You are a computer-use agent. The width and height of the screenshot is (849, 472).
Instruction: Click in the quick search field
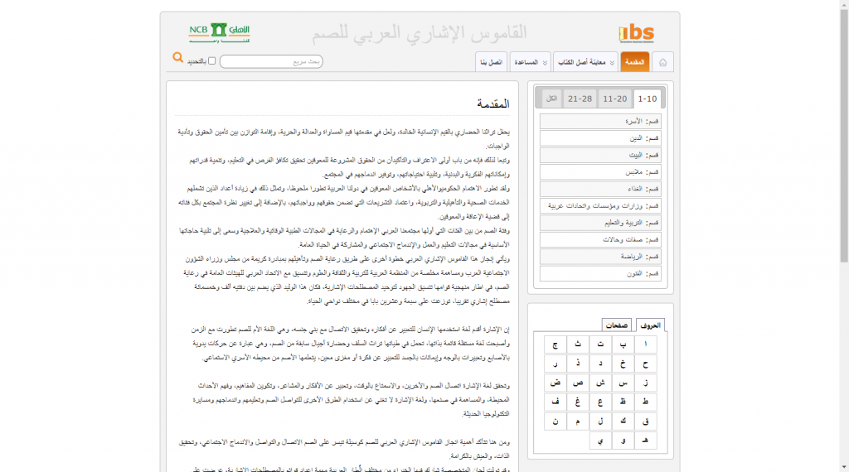[271, 62]
